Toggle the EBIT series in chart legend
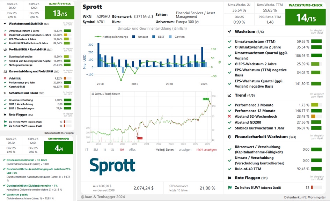Viewport: 330px width, 201px height. [159, 37]
